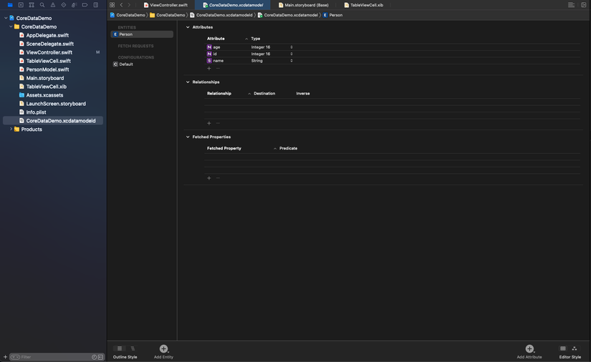
Task: Open type dropdown for id attribute
Action: (x=292, y=54)
